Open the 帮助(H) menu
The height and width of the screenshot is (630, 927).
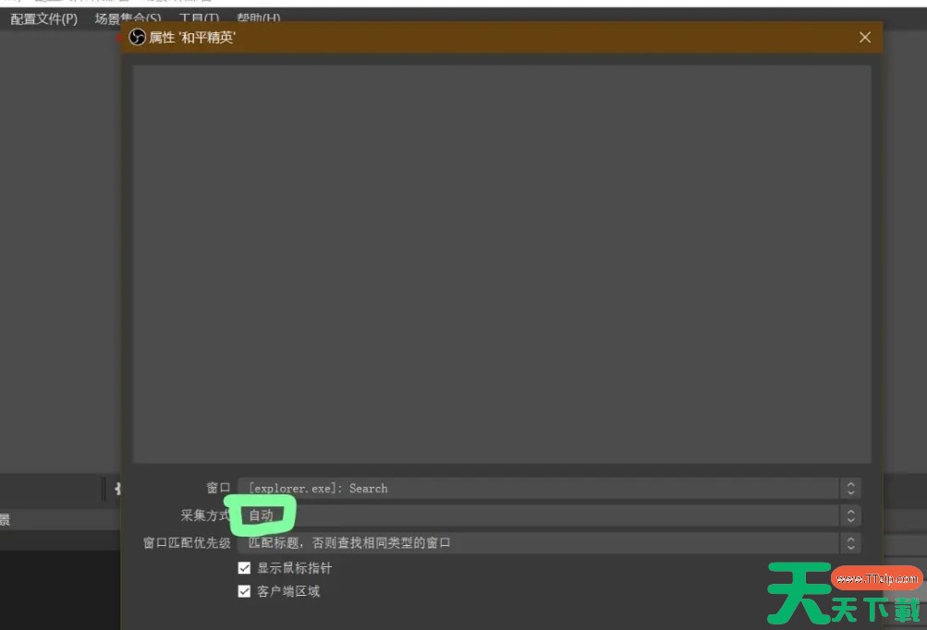[258, 18]
